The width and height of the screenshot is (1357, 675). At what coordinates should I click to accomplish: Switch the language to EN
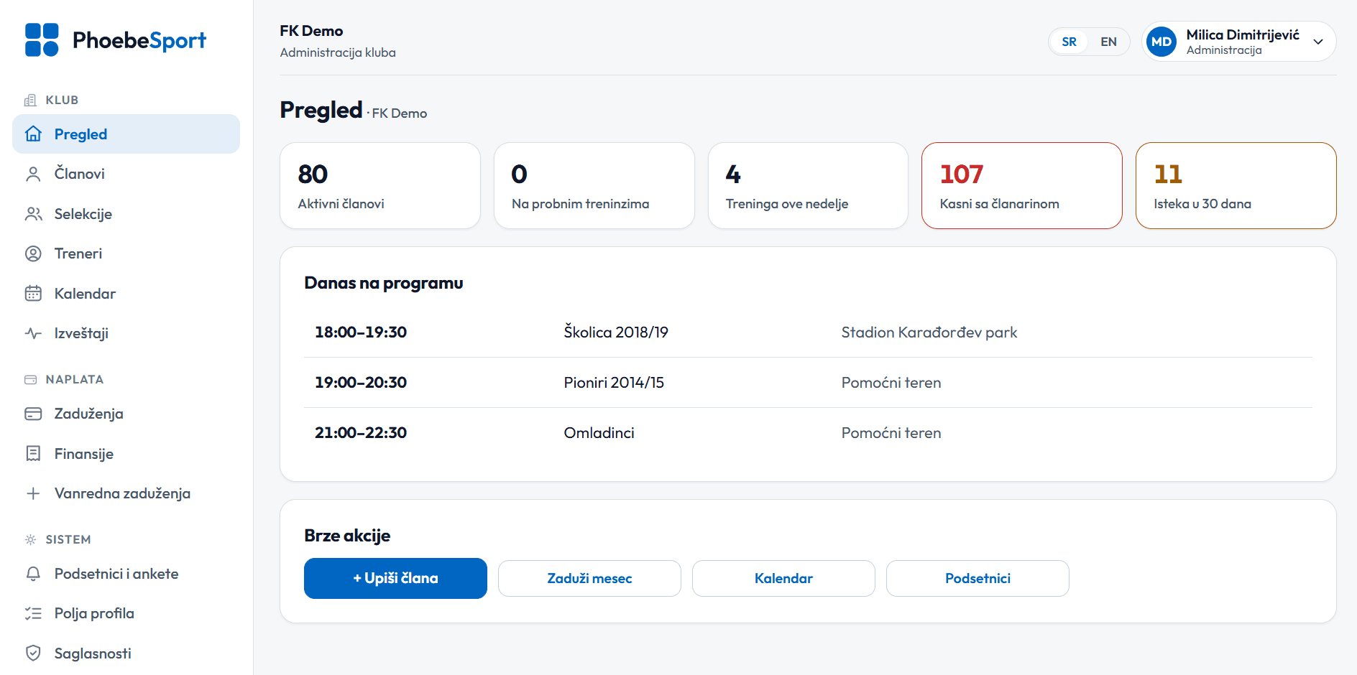[x=1108, y=42]
